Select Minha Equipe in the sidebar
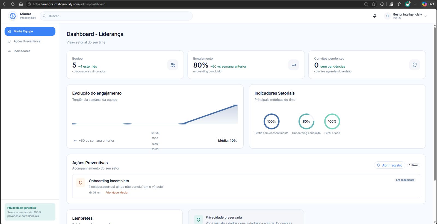437x224 pixels. click(30, 31)
